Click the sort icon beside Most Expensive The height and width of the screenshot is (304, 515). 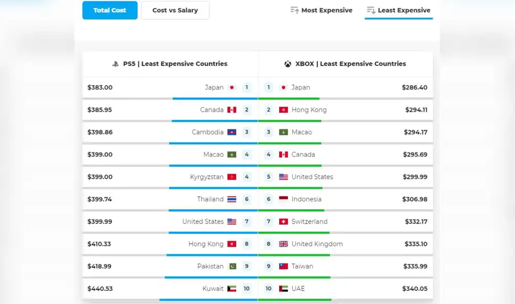click(x=295, y=10)
